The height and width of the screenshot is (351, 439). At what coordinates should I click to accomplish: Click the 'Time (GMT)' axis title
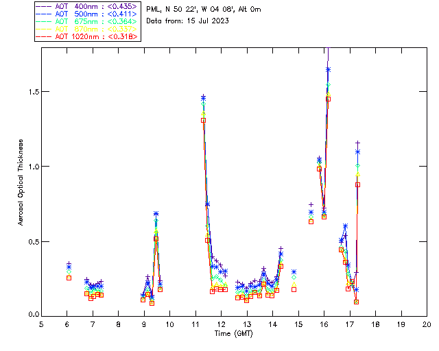(233, 334)
